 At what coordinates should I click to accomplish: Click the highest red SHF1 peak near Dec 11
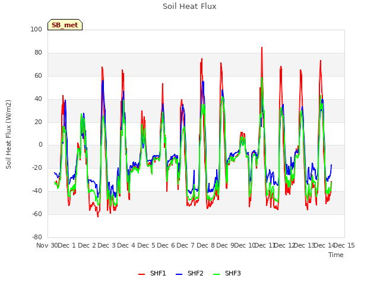point(262,47)
